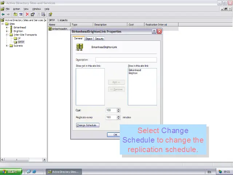Image resolution: width=233 pixels, height=175 pixels.
Task: Toggle the Show/Hide Console Tree icon
Action: 21,15
